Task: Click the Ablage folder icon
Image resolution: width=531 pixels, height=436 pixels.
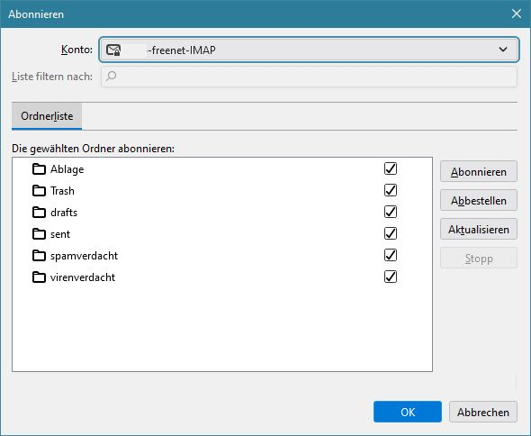Action: click(x=39, y=168)
